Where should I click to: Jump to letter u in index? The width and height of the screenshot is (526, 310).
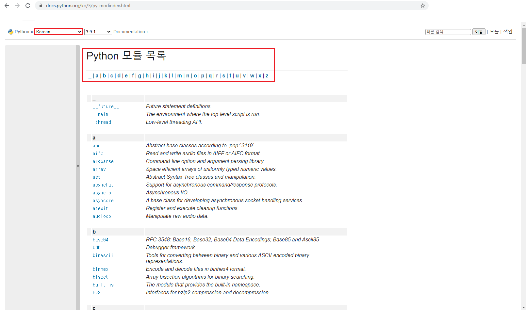(237, 76)
